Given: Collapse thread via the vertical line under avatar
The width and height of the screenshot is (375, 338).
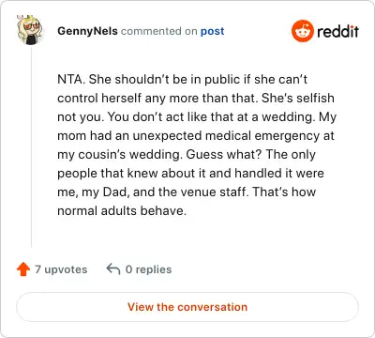Looking at the screenshot, I should [31, 146].
